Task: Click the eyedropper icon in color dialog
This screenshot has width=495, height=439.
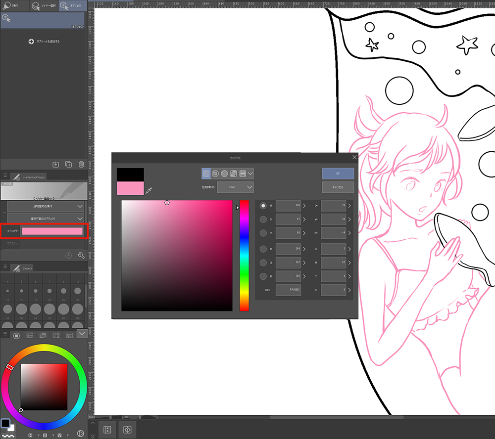Action: click(x=148, y=190)
